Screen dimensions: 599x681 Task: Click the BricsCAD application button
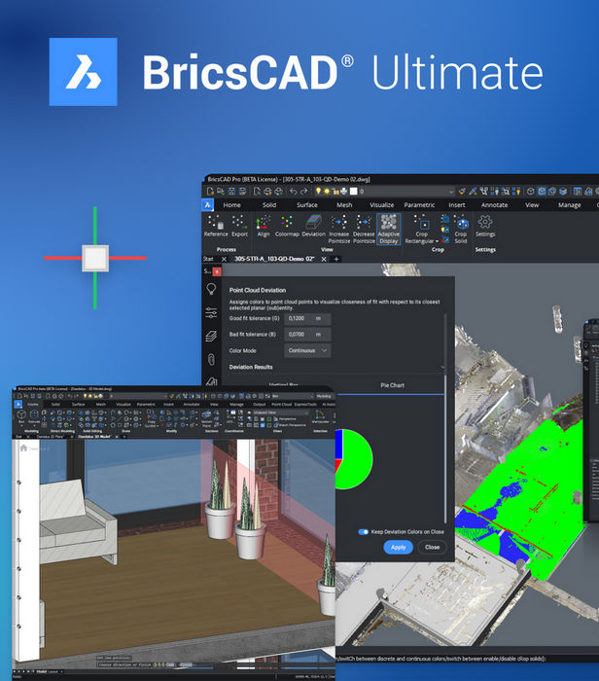(x=208, y=204)
